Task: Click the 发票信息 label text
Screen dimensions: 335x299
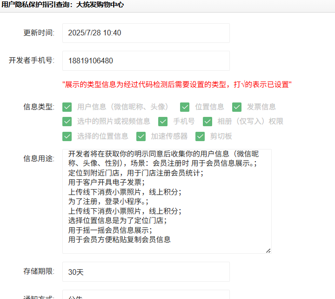Action: [261, 107]
